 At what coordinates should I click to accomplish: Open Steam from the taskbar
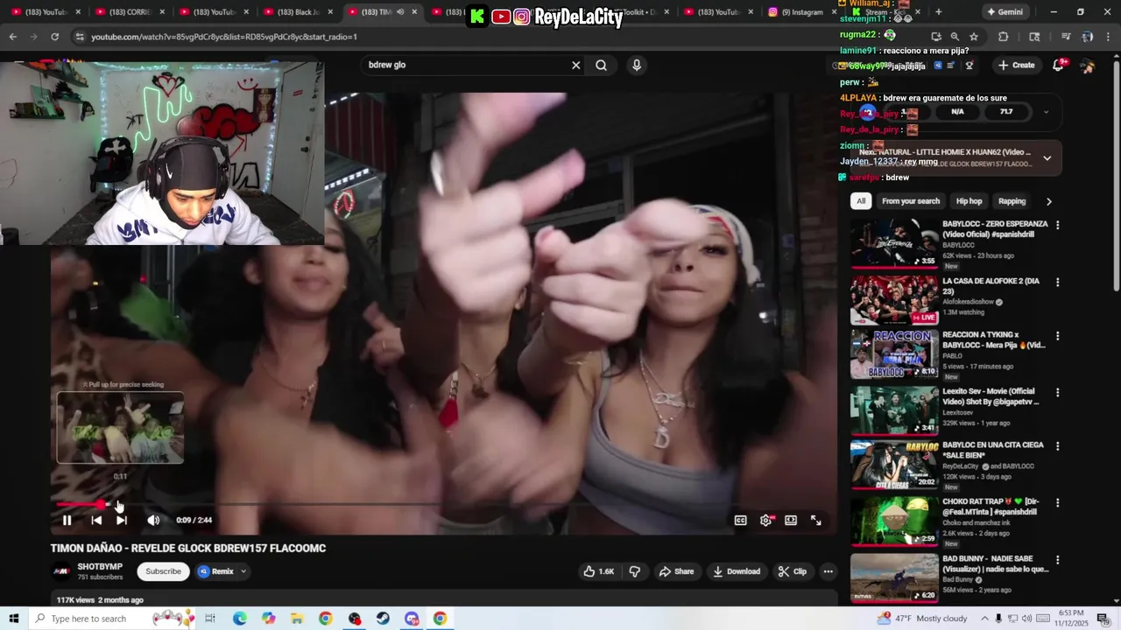point(383,619)
